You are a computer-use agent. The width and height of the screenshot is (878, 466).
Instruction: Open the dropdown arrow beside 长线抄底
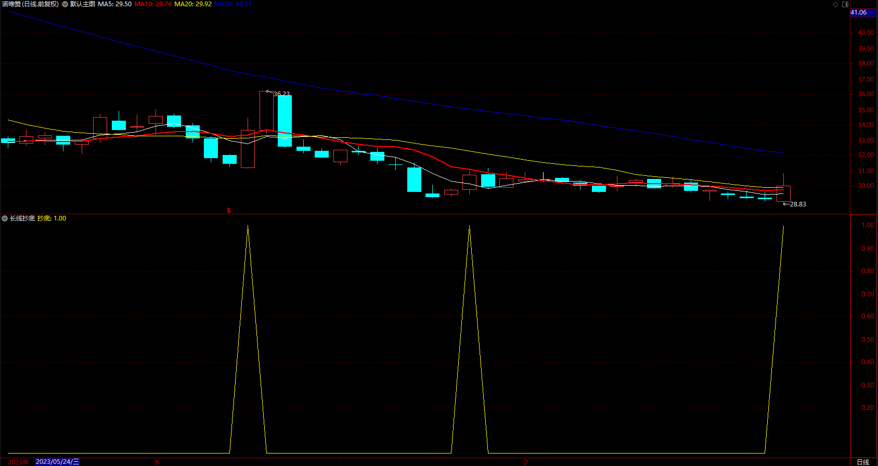tap(5, 218)
